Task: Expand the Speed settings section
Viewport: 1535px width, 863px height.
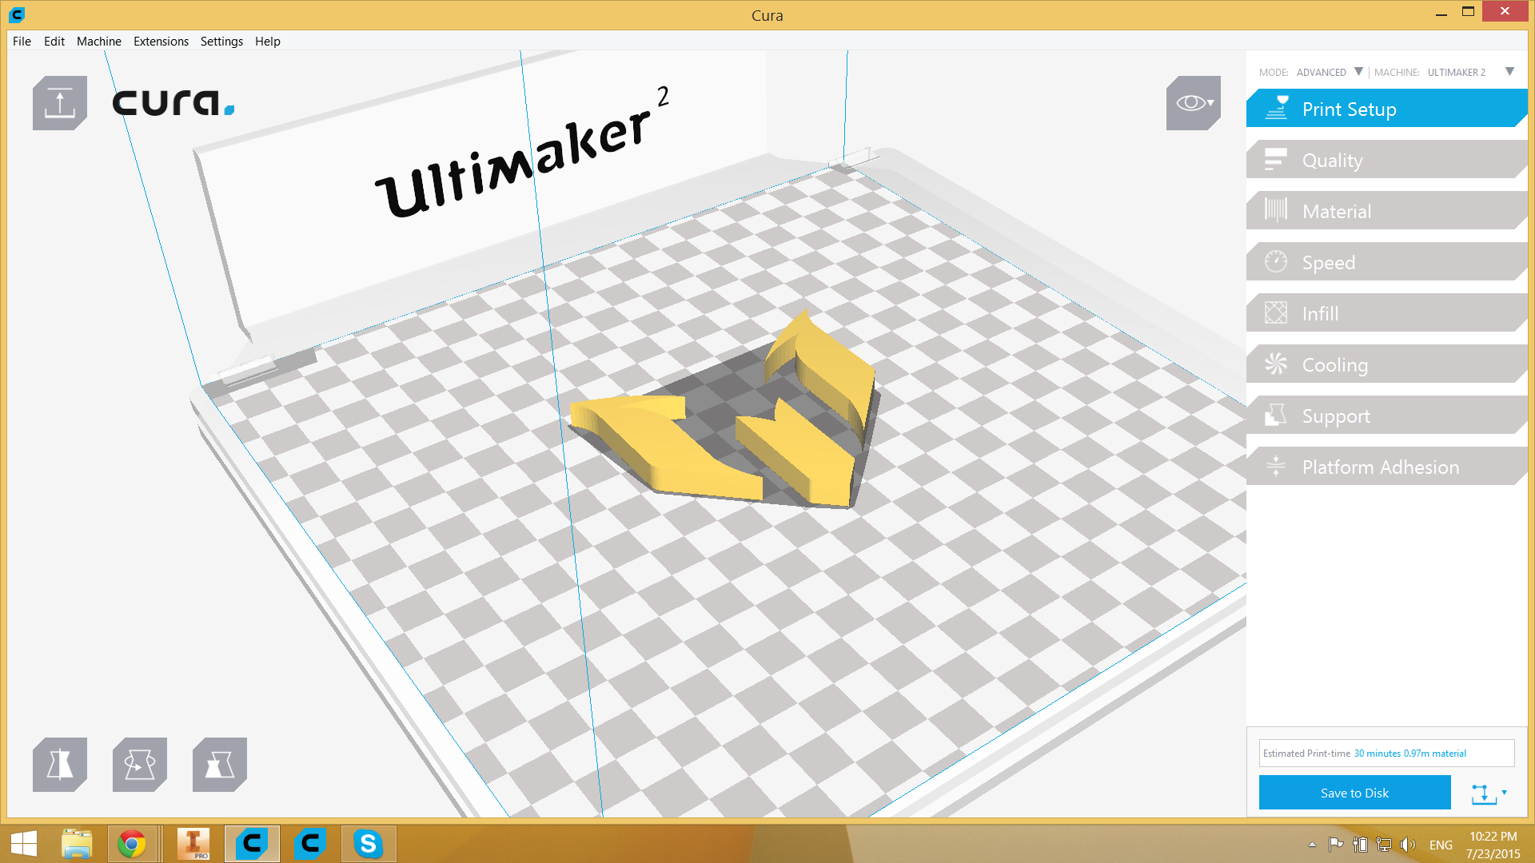Action: (x=1387, y=262)
